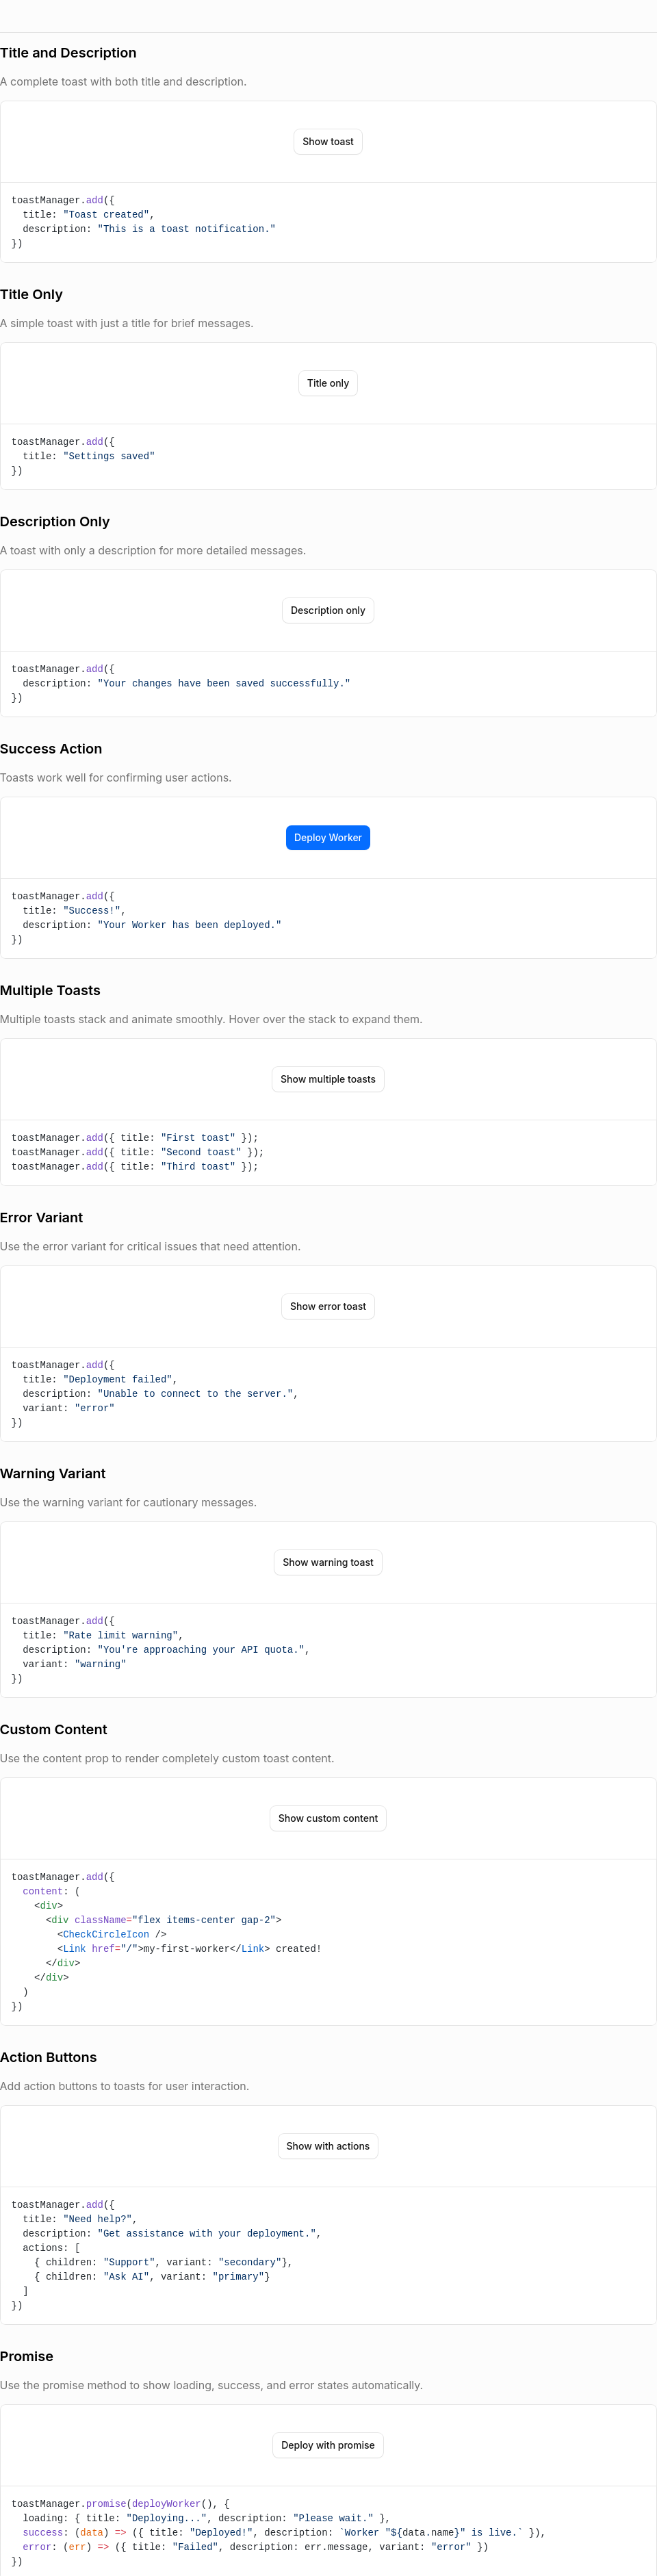This screenshot has width=657, height=2576.
Task: Click the "Rate limit warning" code line
Action: coord(103,1635)
